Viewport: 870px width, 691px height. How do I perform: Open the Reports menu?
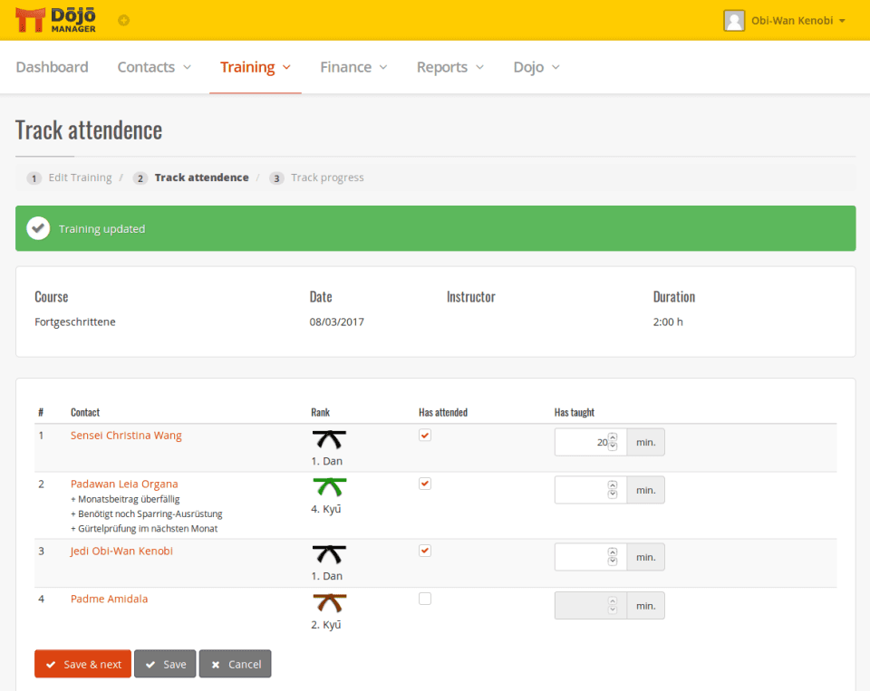coord(450,67)
